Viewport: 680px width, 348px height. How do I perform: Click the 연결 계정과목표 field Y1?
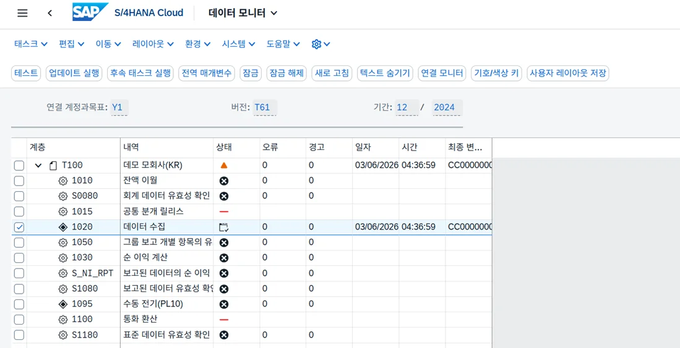(x=119, y=107)
